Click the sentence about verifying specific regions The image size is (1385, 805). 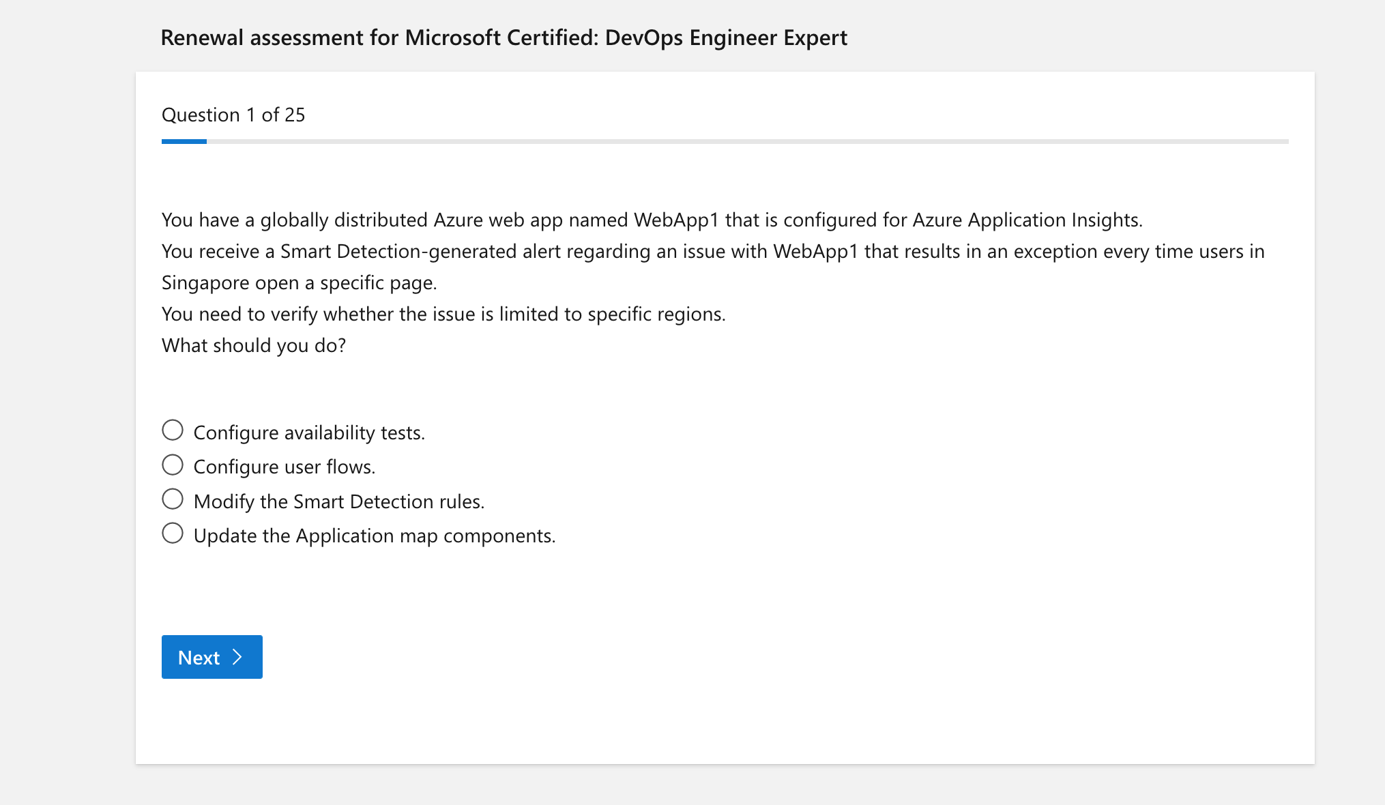click(443, 314)
